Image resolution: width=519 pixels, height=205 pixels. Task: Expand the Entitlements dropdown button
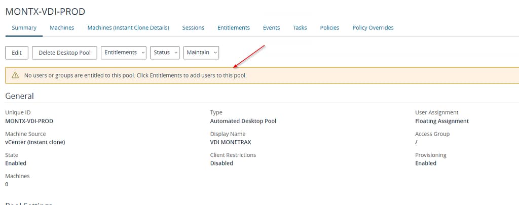click(124, 53)
